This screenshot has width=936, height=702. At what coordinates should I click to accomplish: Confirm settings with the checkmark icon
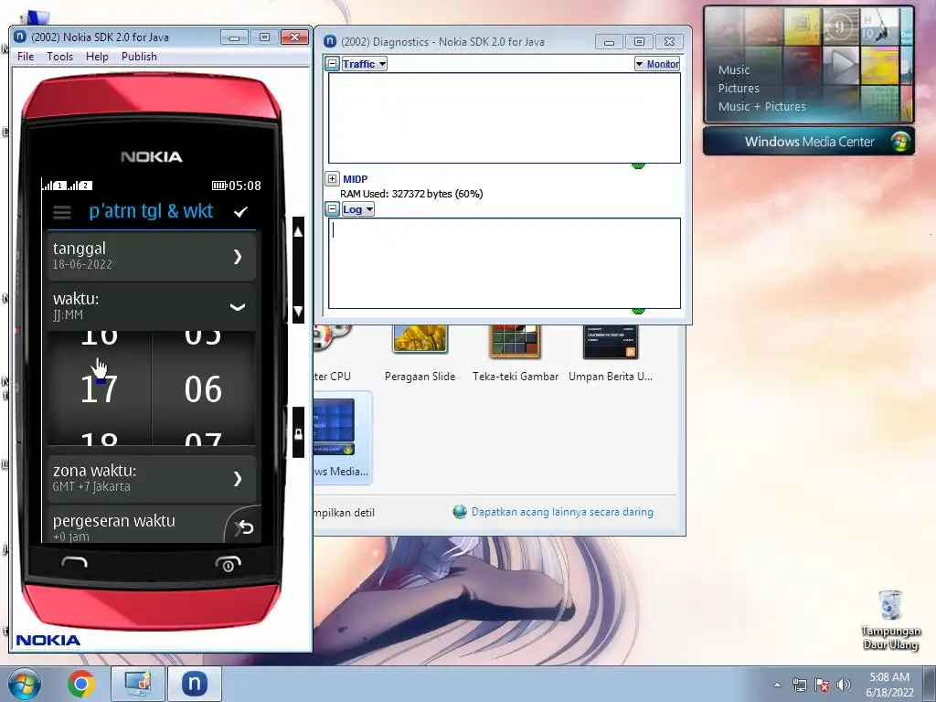click(x=240, y=212)
